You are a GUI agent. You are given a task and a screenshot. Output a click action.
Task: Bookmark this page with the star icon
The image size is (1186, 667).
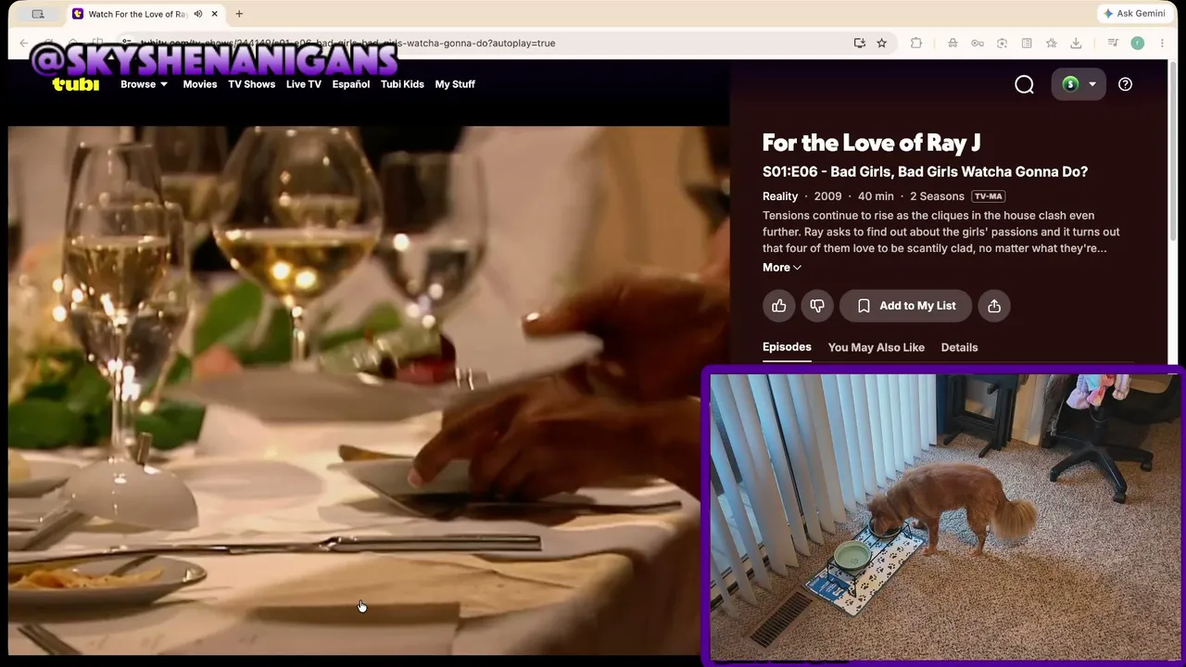(x=882, y=43)
